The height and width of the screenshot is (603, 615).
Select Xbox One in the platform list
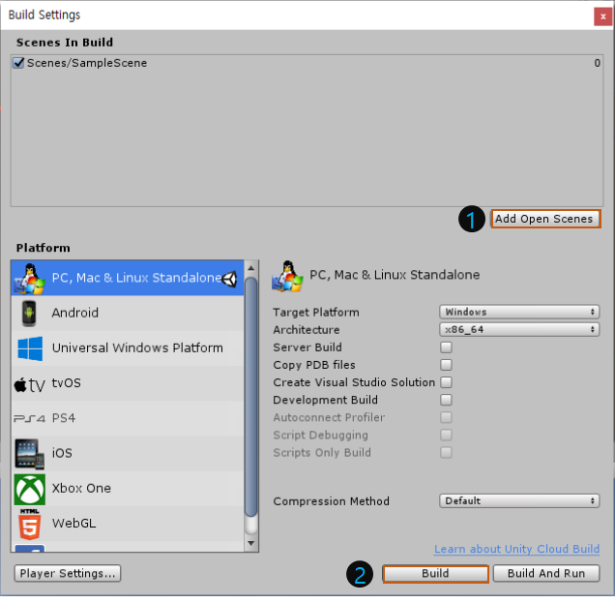(x=128, y=489)
